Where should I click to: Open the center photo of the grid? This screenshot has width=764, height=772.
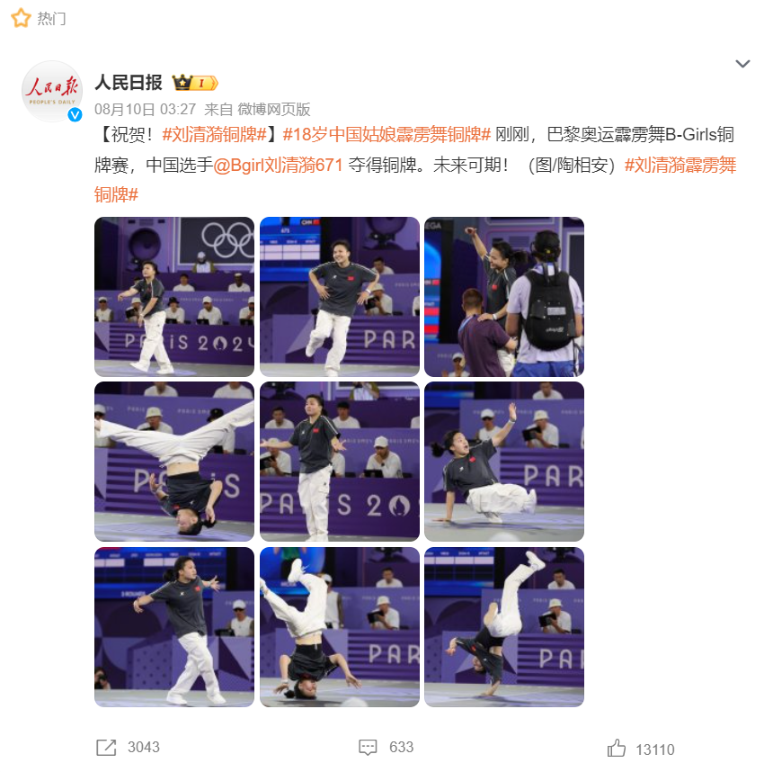tap(340, 462)
